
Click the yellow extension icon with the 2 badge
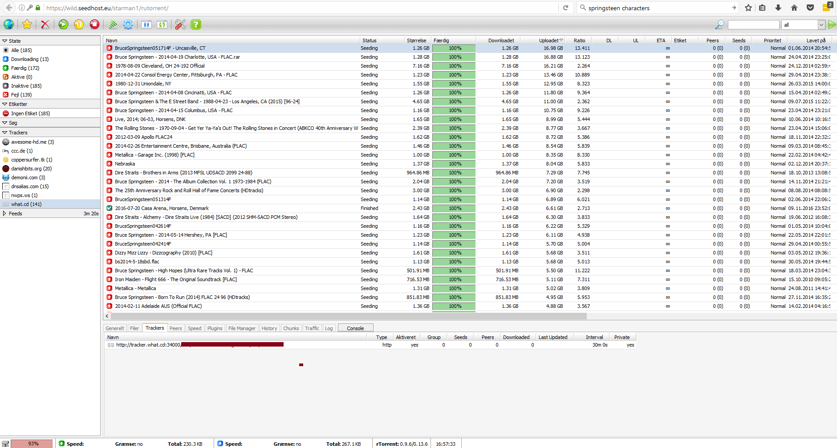click(x=827, y=7)
